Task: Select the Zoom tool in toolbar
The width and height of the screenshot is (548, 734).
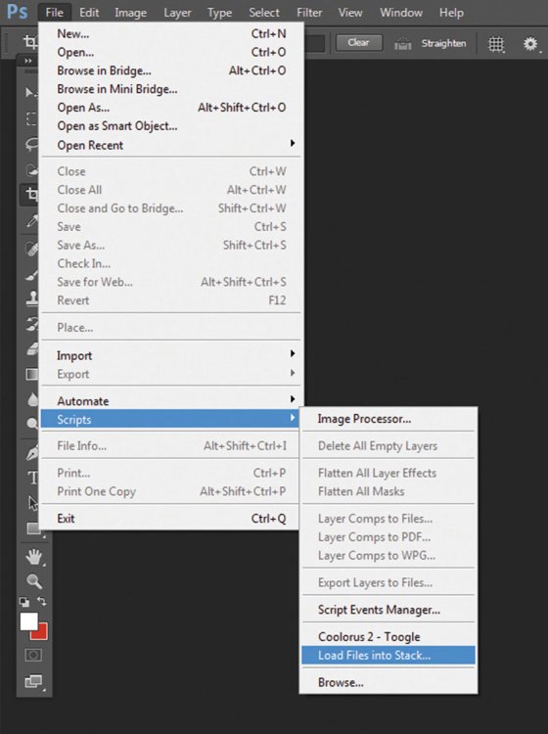Action: click(x=33, y=581)
